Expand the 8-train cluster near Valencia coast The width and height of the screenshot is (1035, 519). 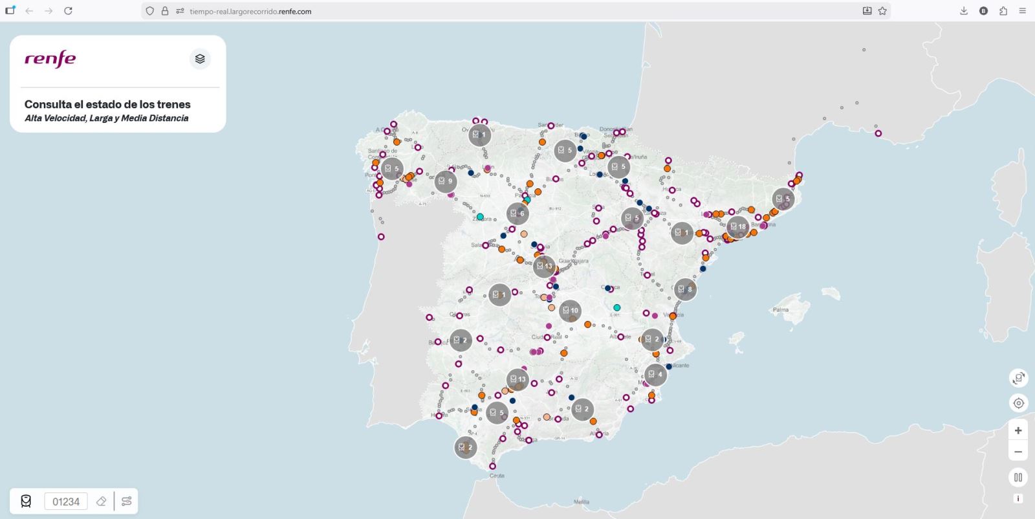tap(685, 289)
